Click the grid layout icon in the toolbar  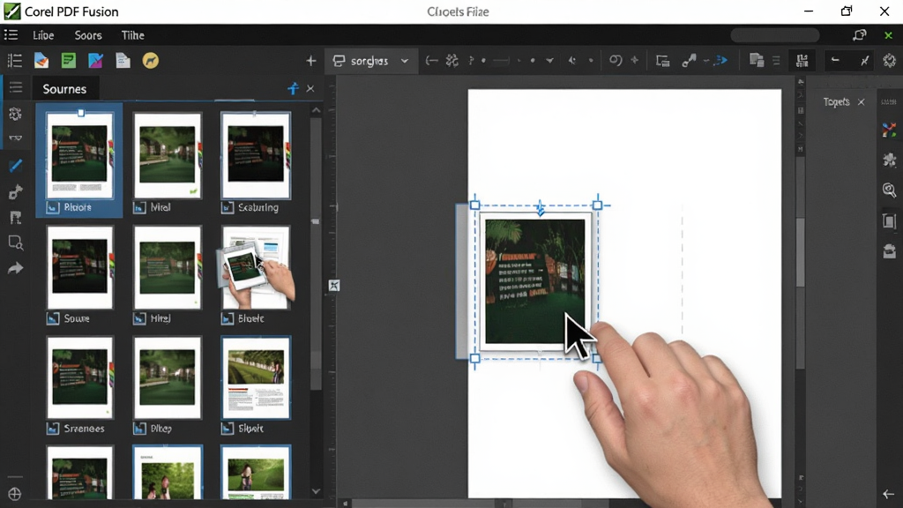click(802, 61)
